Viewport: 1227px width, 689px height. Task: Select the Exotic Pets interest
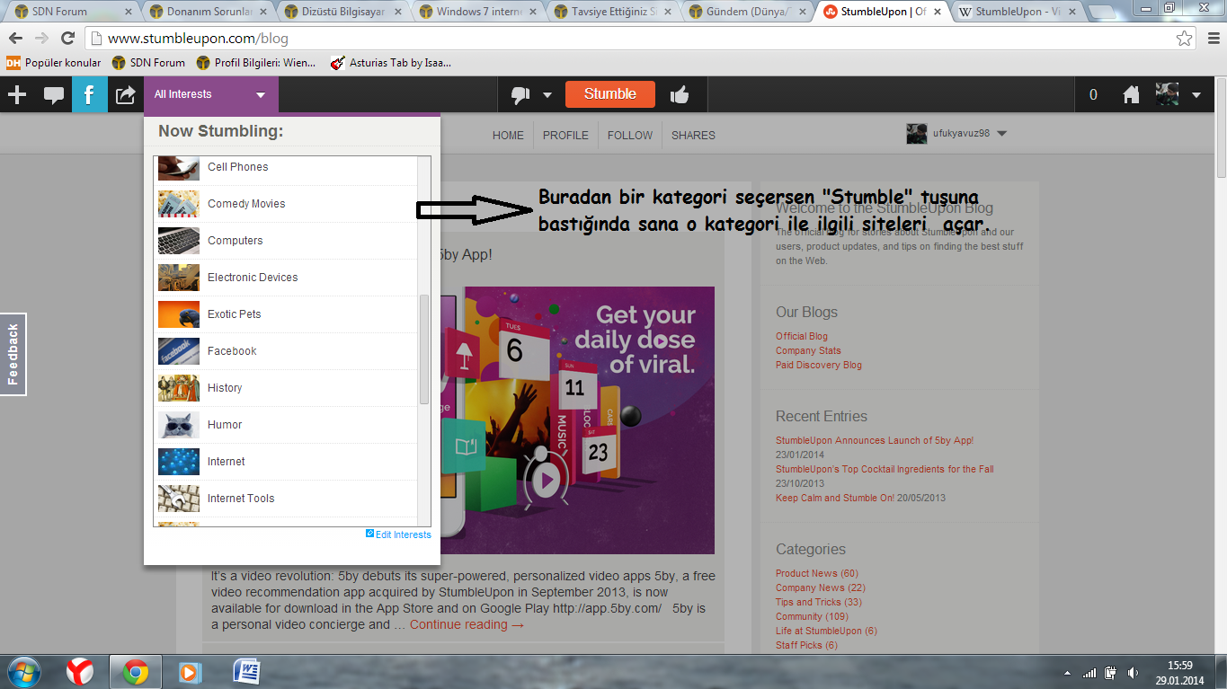(287, 314)
